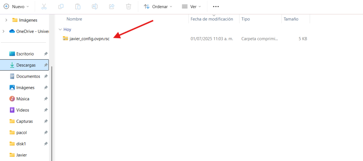Image resolution: width=363 pixels, height=161 pixels.
Task: Open the Ordenar dropdown
Action: [x=158, y=7]
